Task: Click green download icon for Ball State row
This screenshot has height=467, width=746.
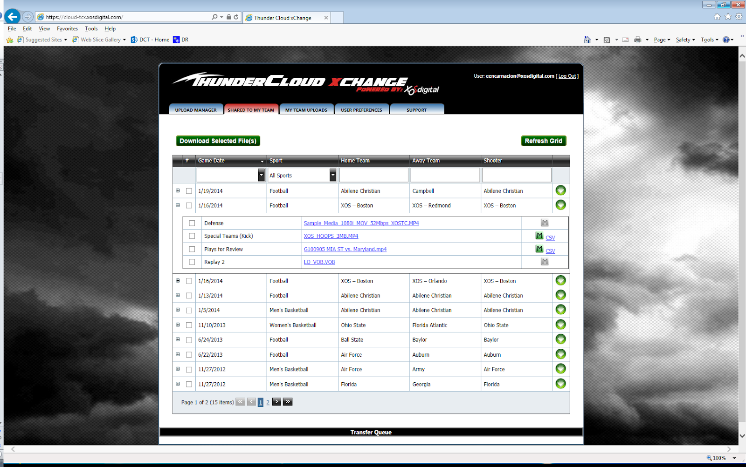Action: point(560,339)
